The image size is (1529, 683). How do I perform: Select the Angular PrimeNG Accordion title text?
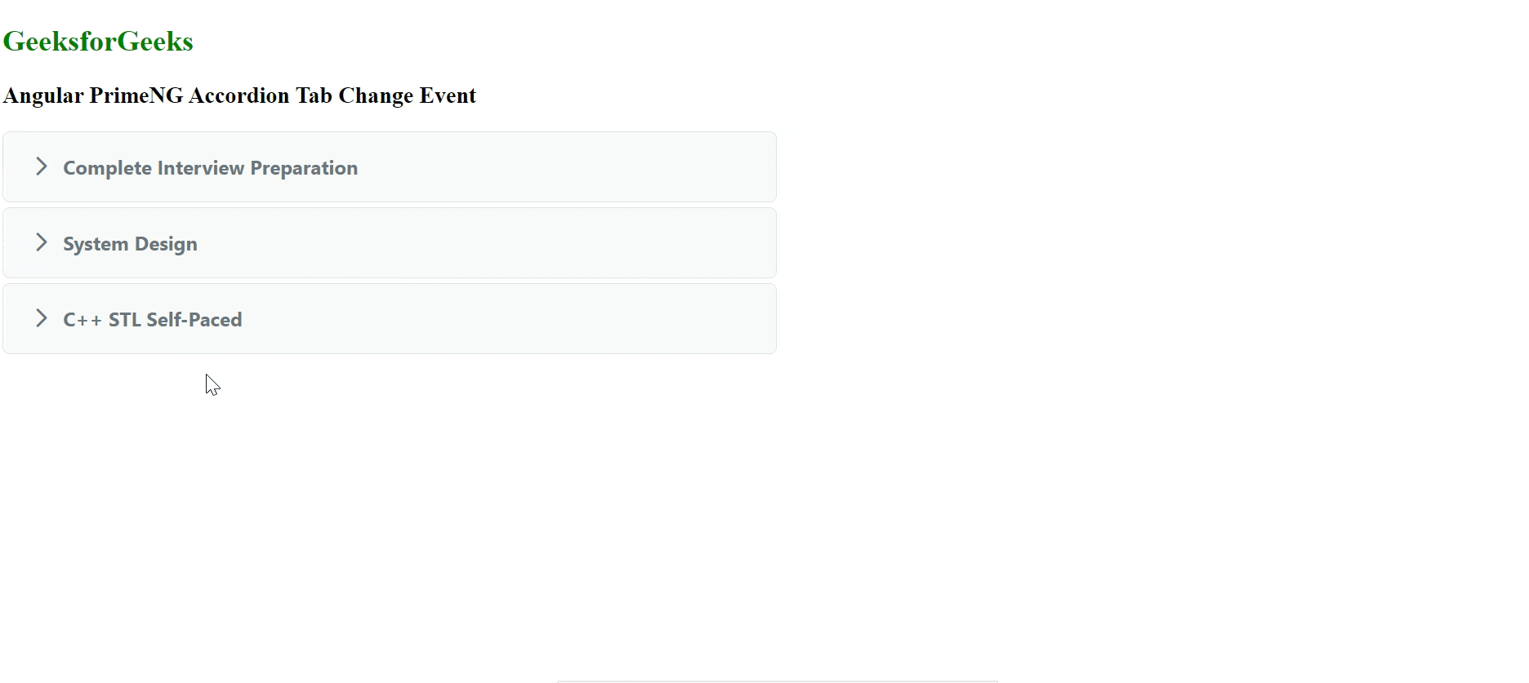[239, 95]
